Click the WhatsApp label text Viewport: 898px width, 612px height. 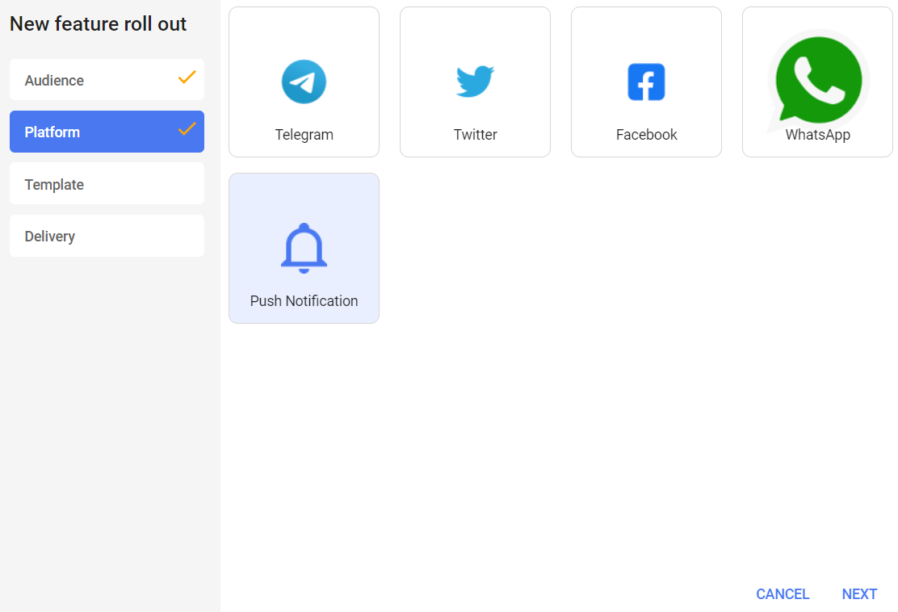tap(818, 135)
